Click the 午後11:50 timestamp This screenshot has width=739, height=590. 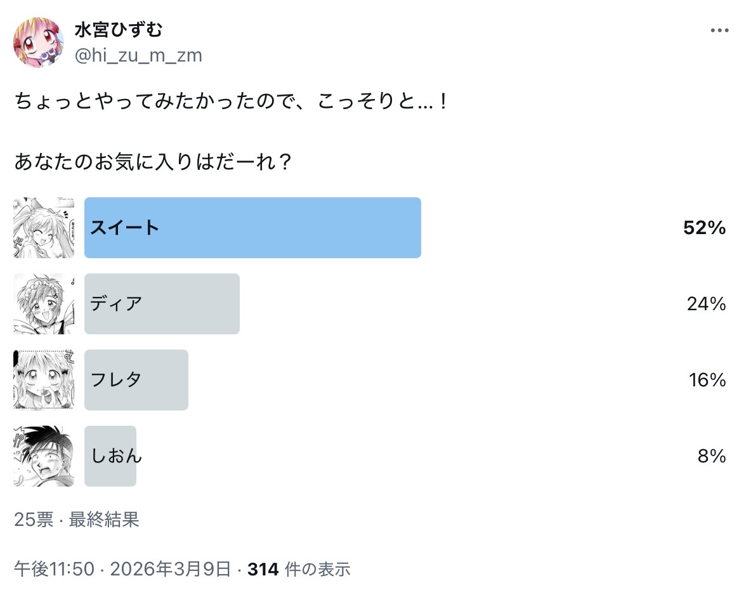54,569
